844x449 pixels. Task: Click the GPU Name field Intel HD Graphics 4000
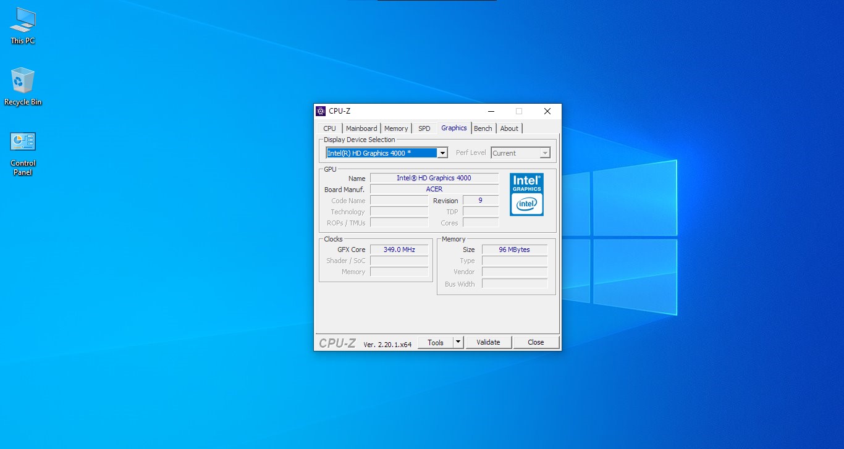point(434,178)
